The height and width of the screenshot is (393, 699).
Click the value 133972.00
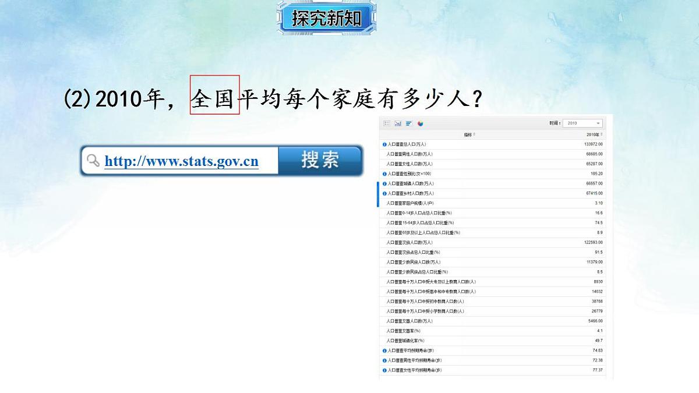593,144
